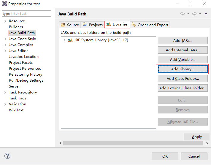Viewport: 211px width, 165px height.
Task: Confirm with the OK button
Action: [x=165, y=156]
